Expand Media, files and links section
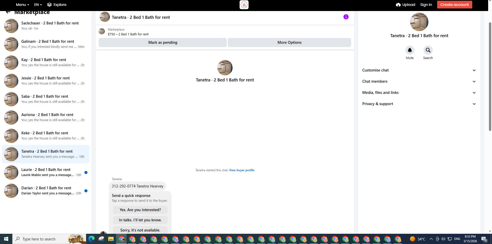 click(419, 93)
